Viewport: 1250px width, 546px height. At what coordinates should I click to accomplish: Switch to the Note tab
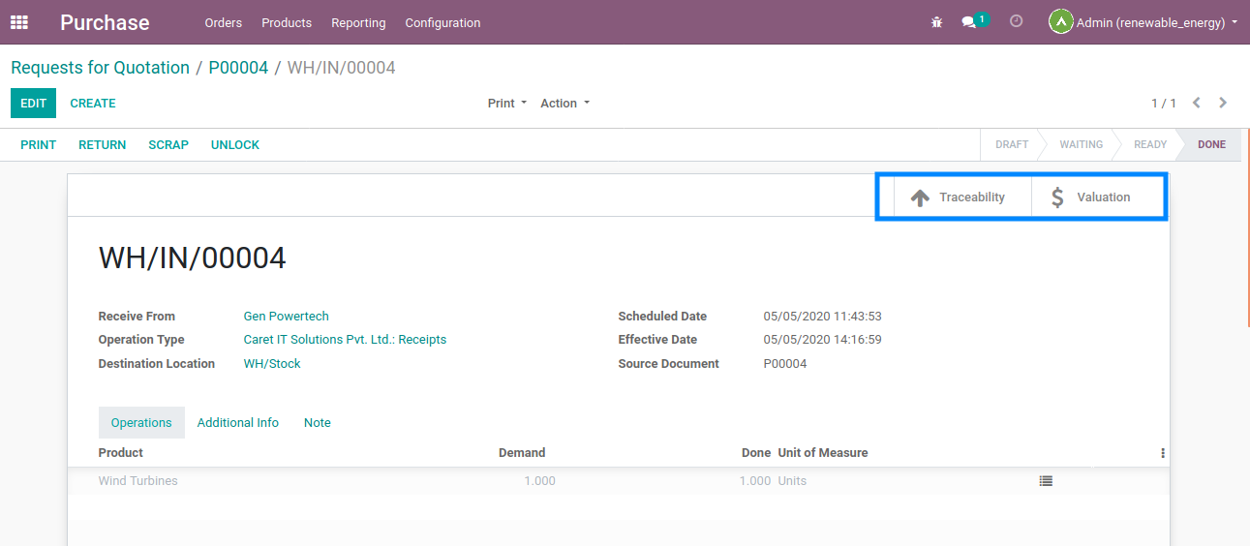[317, 423]
